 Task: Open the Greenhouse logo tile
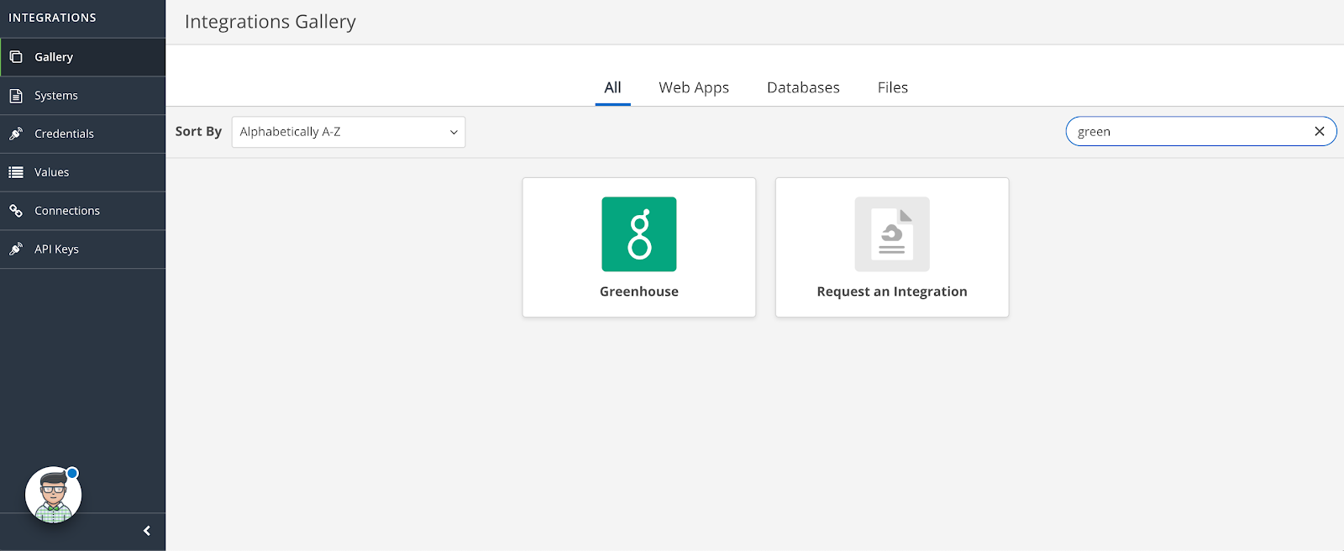pyautogui.click(x=639, y=234)
